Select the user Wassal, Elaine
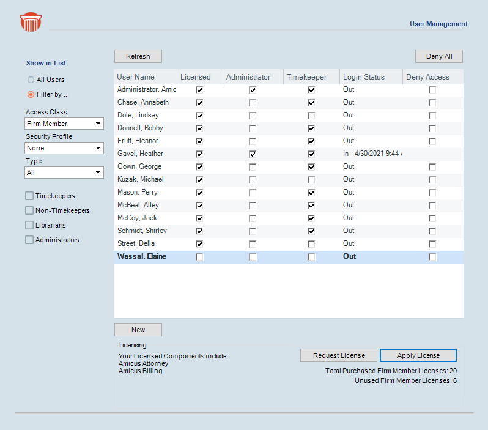The image size is (488, 430). [x=142, y=256]
